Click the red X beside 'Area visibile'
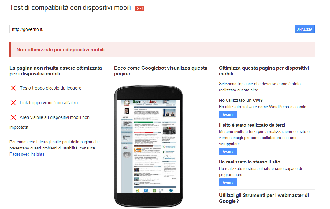The width and height of the screenshot is (330, 209). 13,118
